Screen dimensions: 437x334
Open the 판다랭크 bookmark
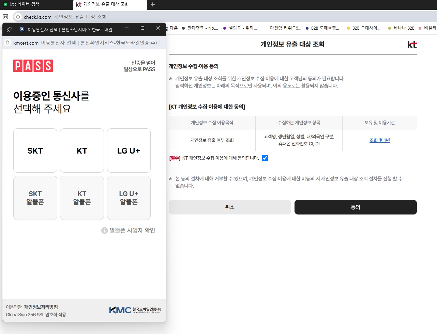click(x=200, y=28)
